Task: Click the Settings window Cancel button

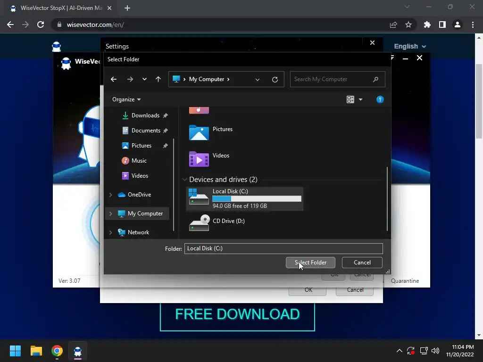Action: tap(355, 290)
